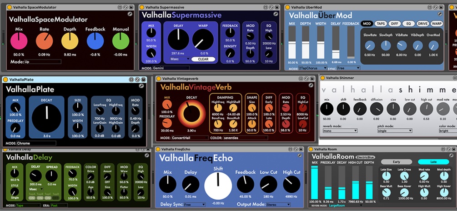The image size is (457, 211).
Task: Hot-swap UberMod preset via circular arrows icon
Action: click(x=436, y=7)
